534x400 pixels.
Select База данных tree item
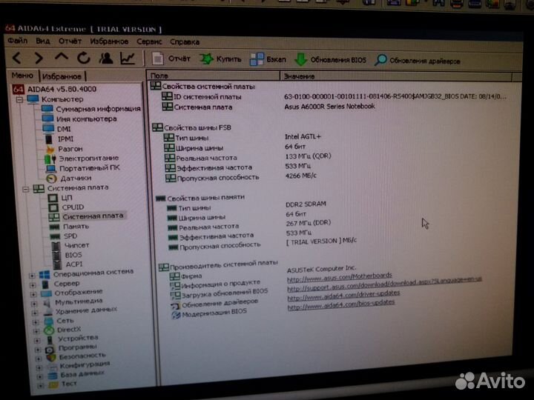coord(82,374)
